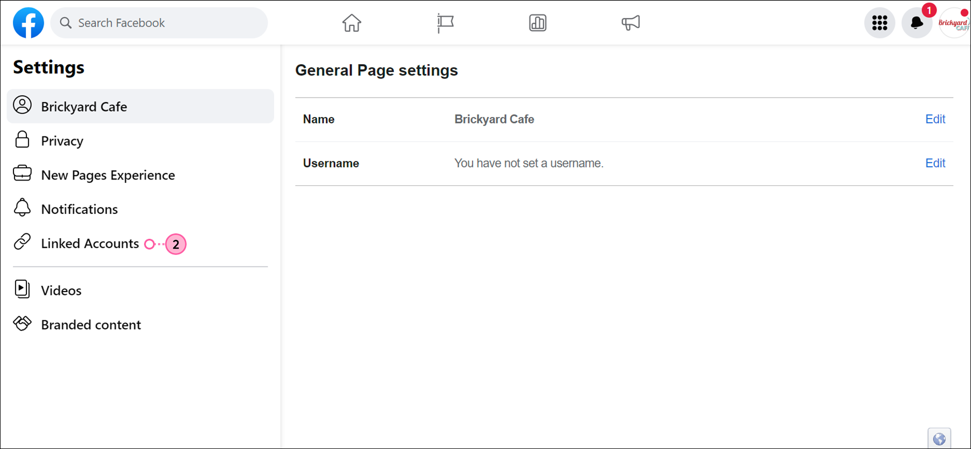Click the General Page settings heading
Viewport: 971px width, 449px height.
[x=377, y=70]
